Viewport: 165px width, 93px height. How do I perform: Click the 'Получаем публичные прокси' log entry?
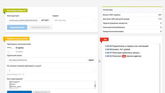123,53
